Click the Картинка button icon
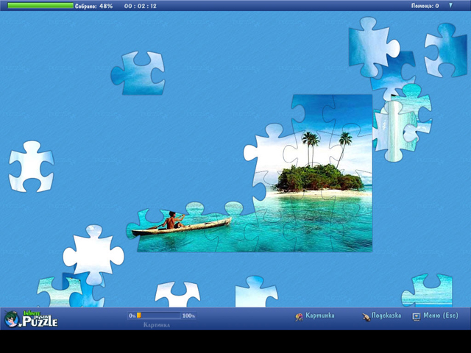 300,317
